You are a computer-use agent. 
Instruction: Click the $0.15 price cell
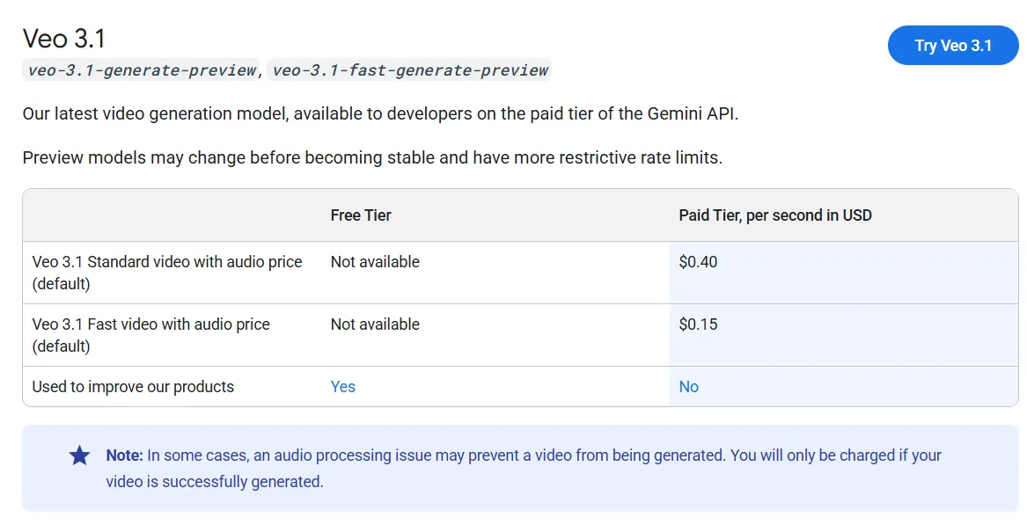pos(698,324)
